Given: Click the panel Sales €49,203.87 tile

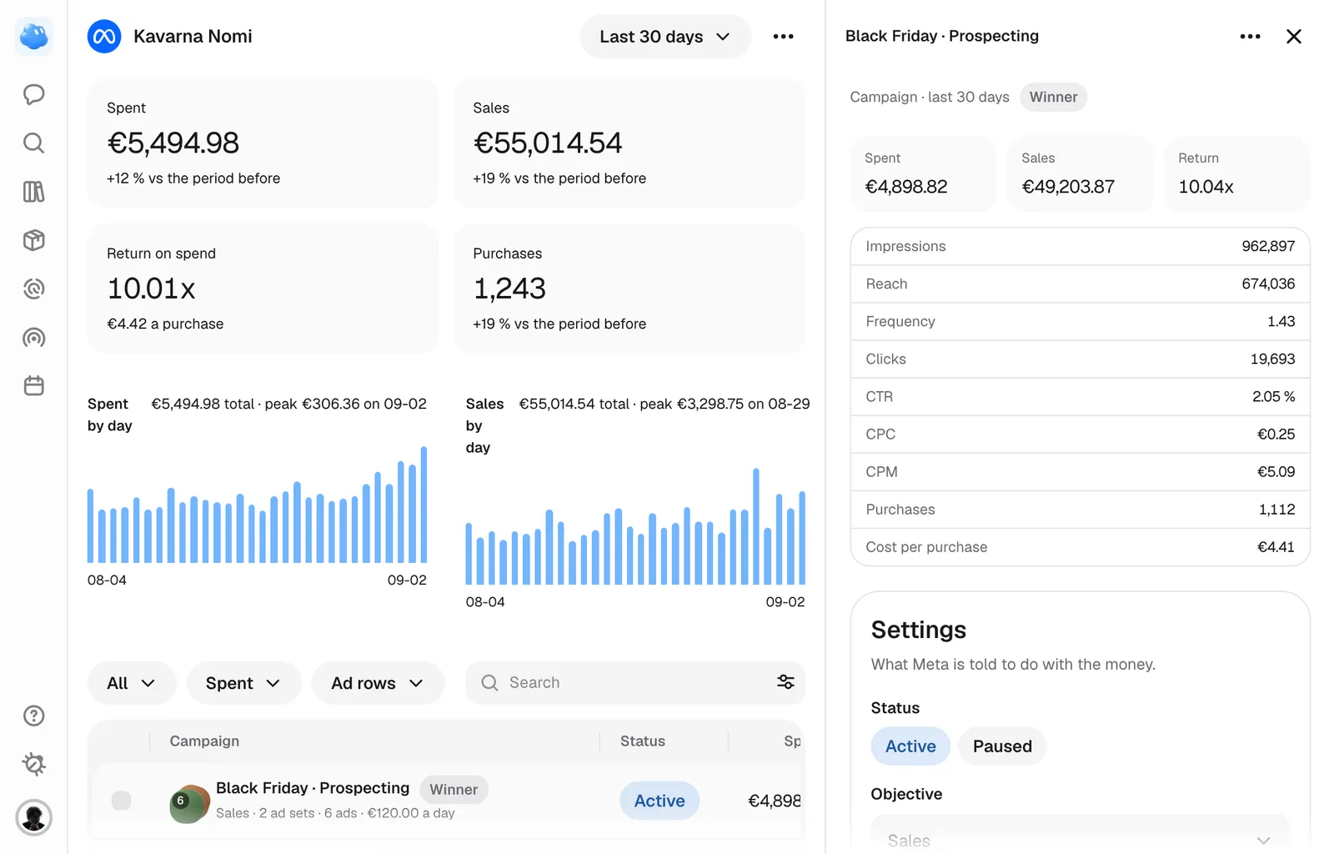Looking at the screenshot, I should click(x=1080, y=173).
